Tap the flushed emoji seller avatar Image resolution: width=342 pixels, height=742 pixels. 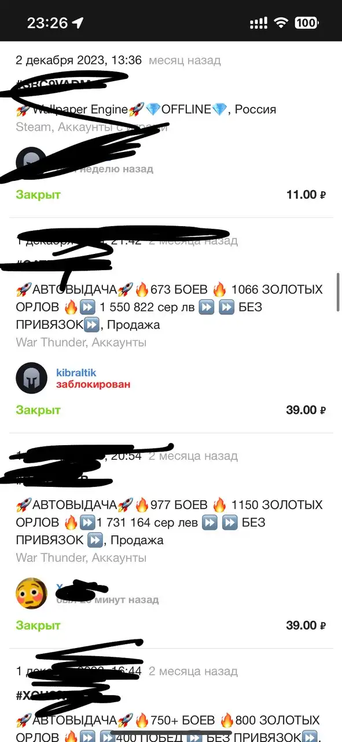(x=31, y=593)
